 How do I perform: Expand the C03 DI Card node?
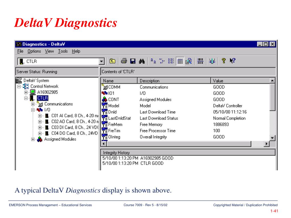click(40, 127)
